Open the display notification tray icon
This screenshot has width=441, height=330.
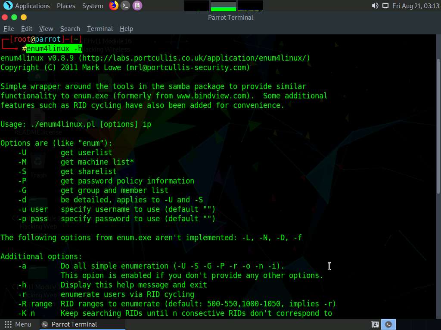pyautogui.click(x=385, y=6)
